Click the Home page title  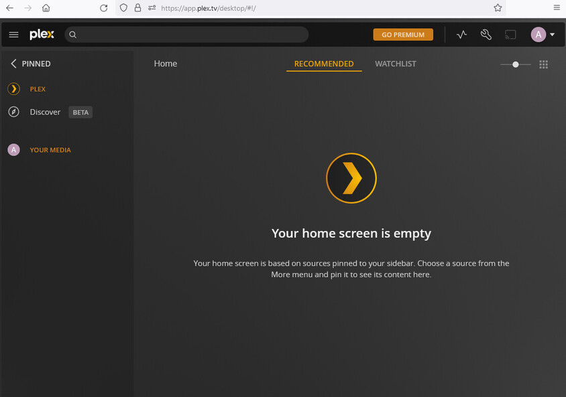coord(166,64)
